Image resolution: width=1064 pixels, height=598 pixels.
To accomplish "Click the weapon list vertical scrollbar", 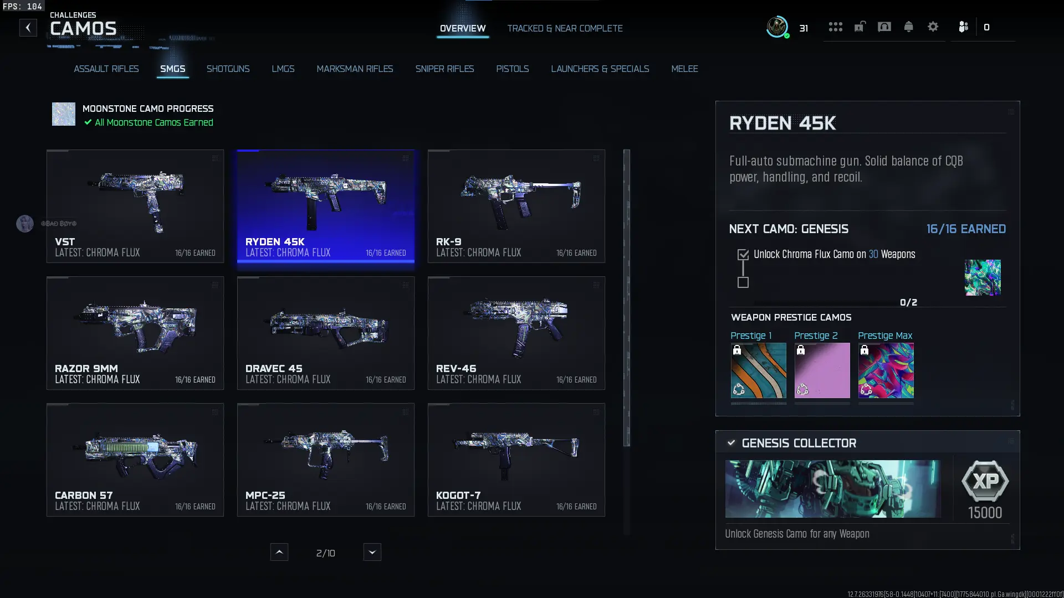I will tap(627, 298).
